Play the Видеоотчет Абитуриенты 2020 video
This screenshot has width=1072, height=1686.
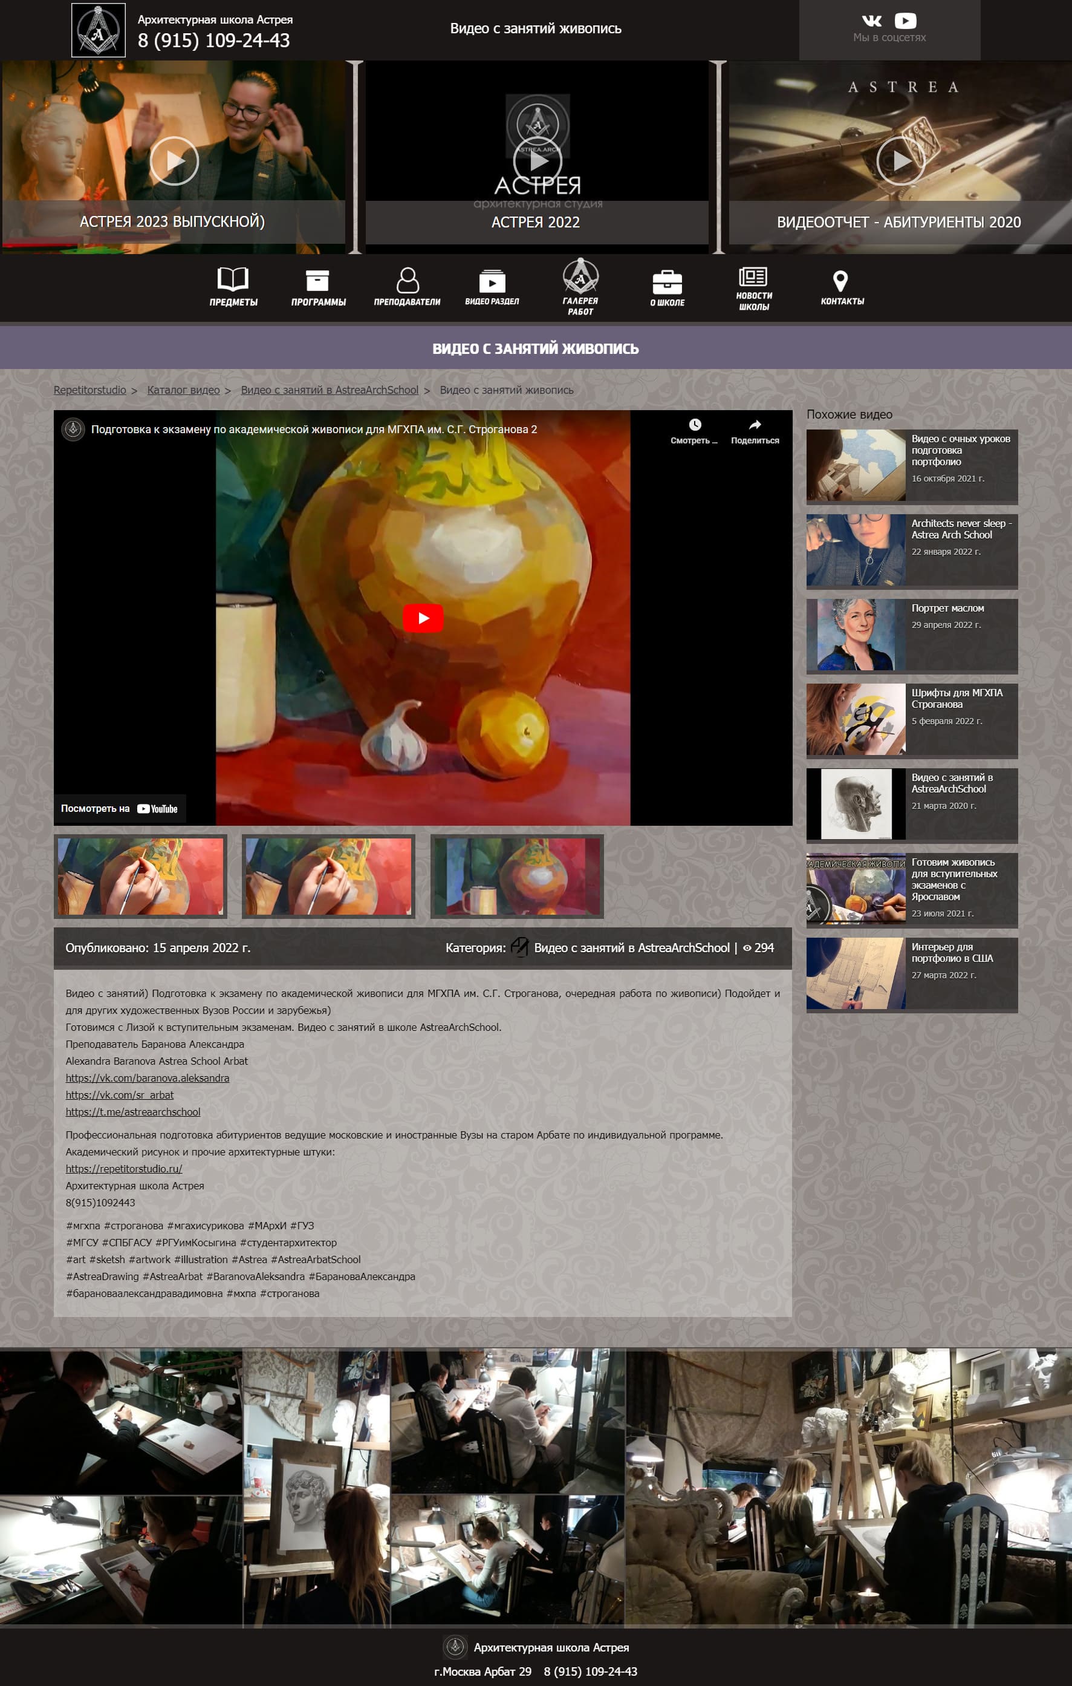coord(901,160)
